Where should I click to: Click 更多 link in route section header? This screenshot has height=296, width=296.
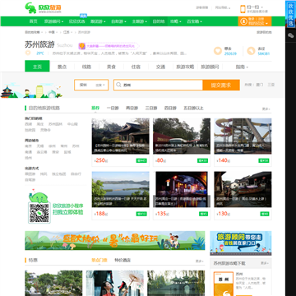(x=266, y=109)
